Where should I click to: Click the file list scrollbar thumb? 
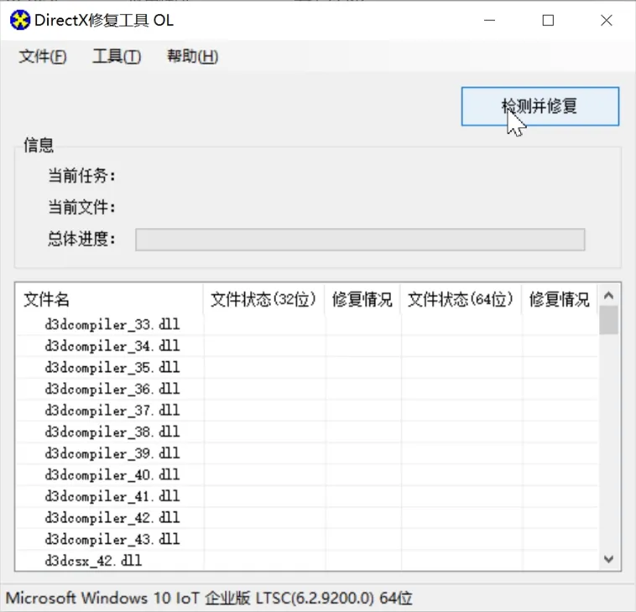[608, 320]
